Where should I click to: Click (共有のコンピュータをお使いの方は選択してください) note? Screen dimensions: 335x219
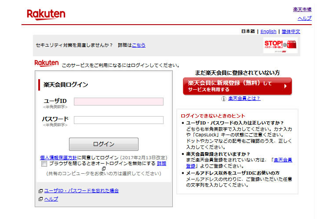[x=104, y=174]
